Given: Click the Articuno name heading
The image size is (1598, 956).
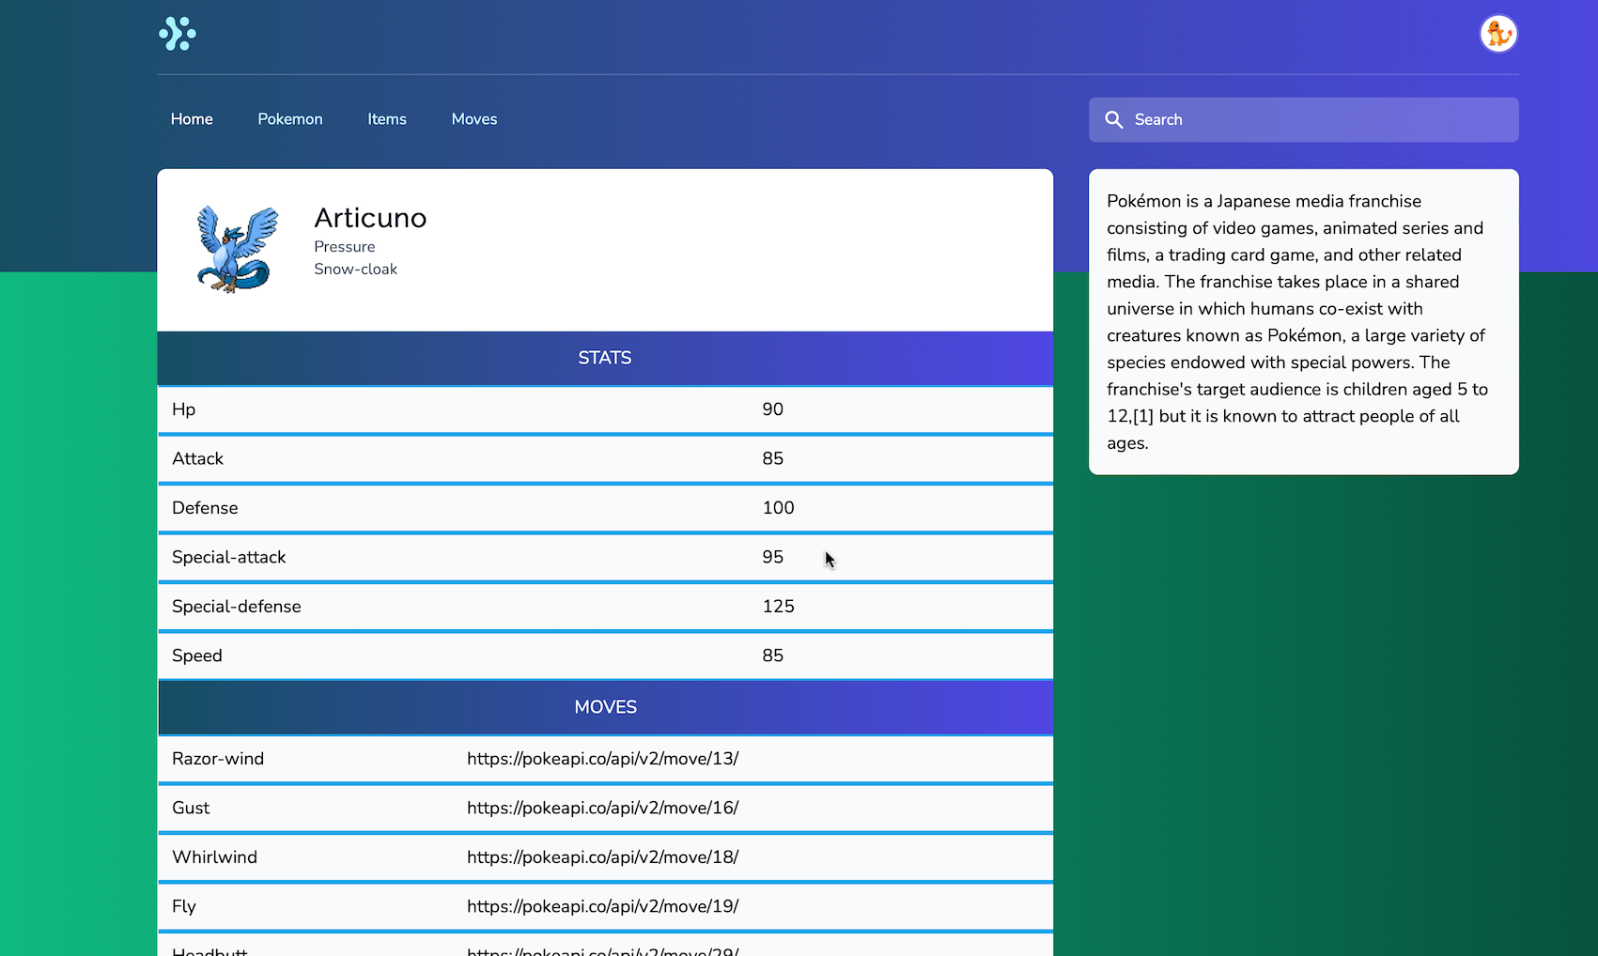Looking at the screenshot, I should pos(370,218).
